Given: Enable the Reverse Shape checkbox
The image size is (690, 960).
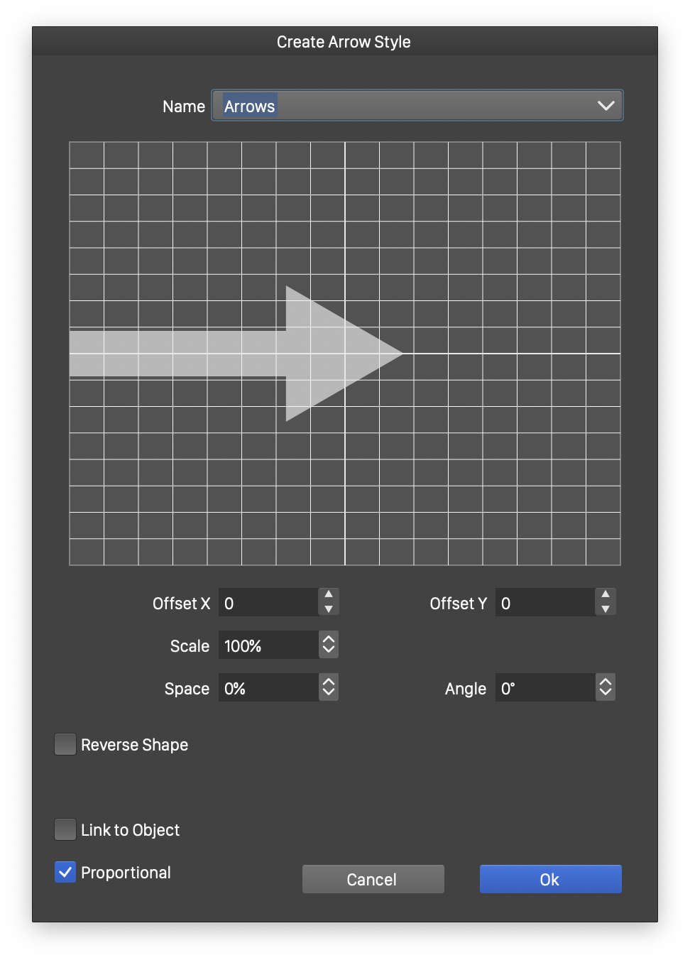Looking at the screenshot, I should point(65,744).
